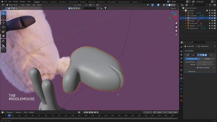Switch to the Modeling workspace tab
Screen dimensions: 217x122
pos(44,2)
